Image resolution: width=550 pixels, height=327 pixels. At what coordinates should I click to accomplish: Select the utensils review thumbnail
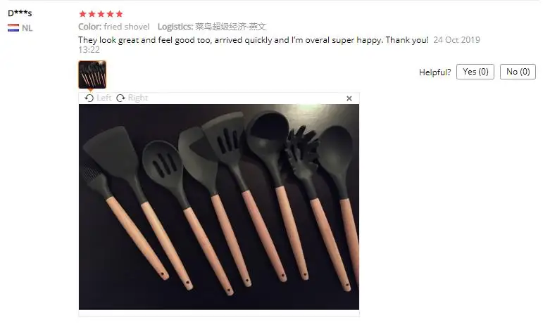click(92, 75)
